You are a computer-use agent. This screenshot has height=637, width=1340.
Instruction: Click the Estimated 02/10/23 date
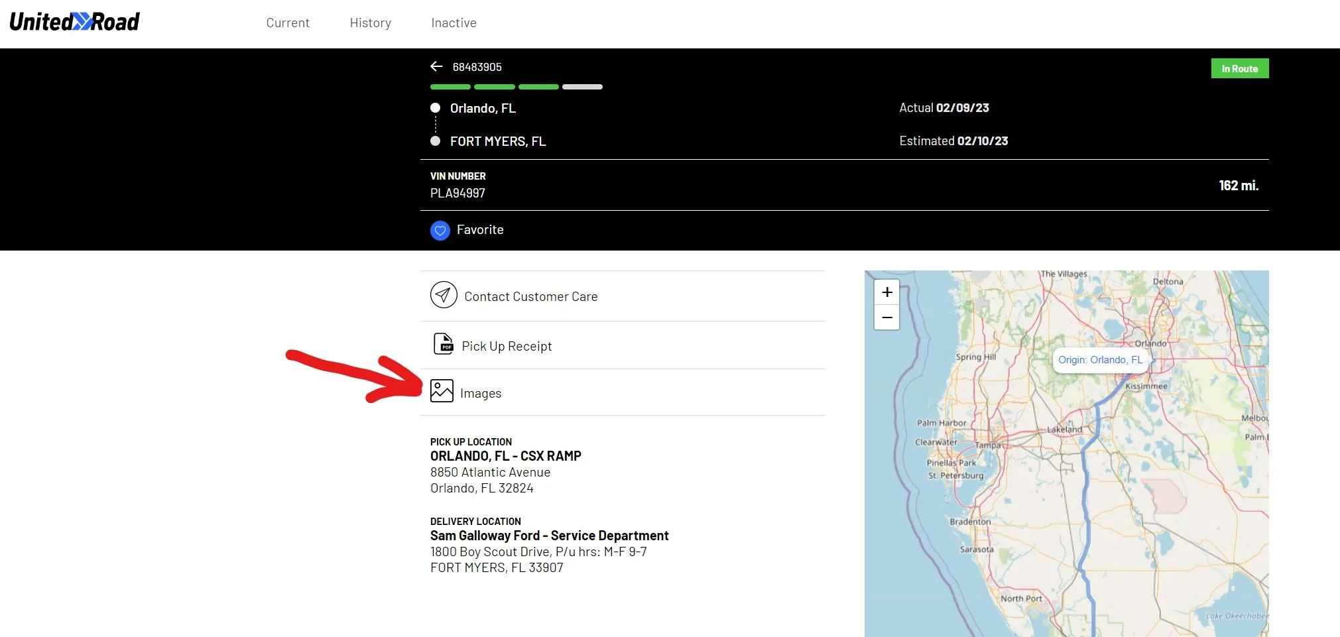(953, 141)
